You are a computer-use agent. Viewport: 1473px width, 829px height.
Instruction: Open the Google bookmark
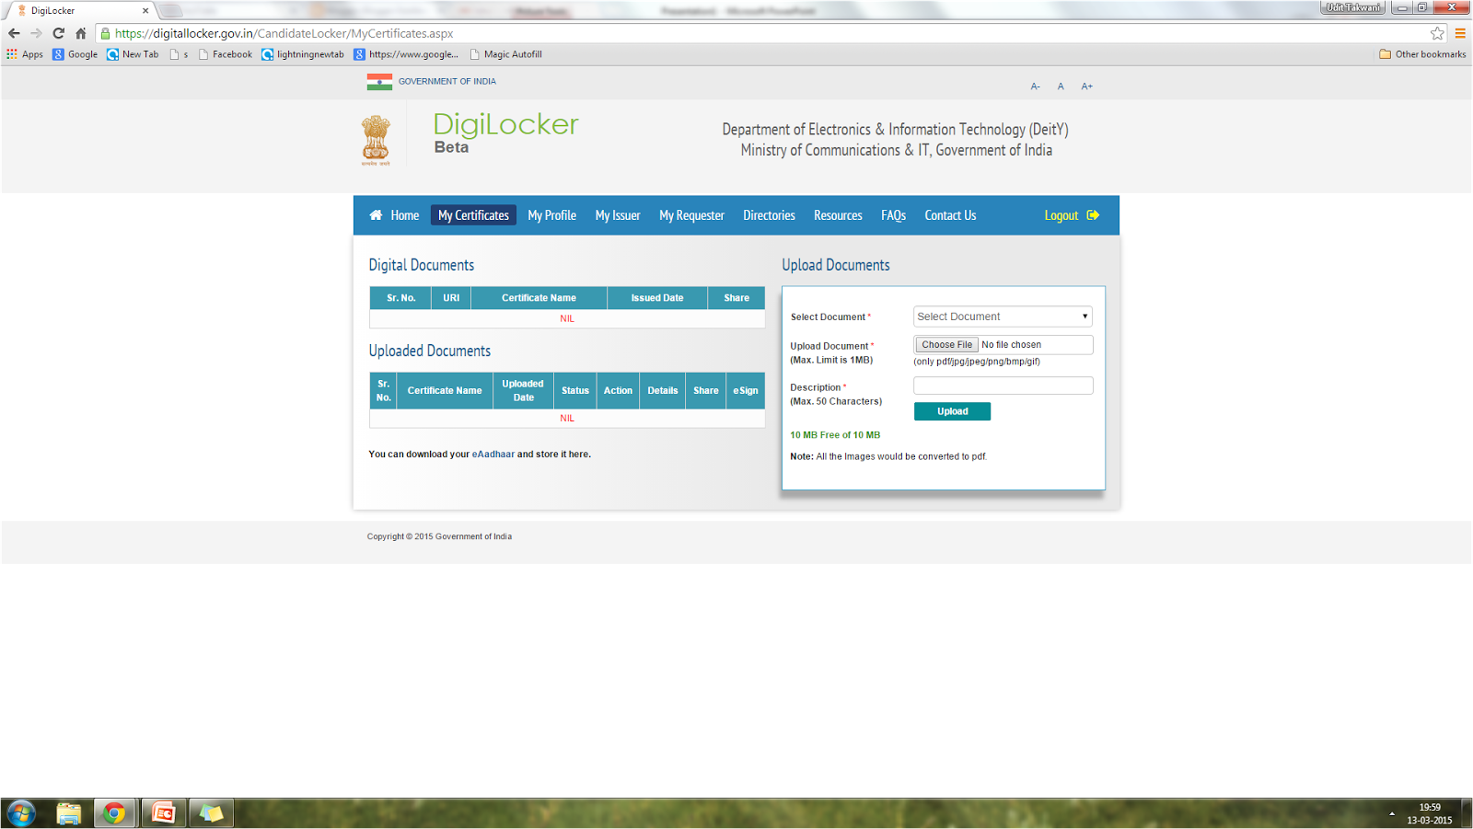tap(75, 54)
